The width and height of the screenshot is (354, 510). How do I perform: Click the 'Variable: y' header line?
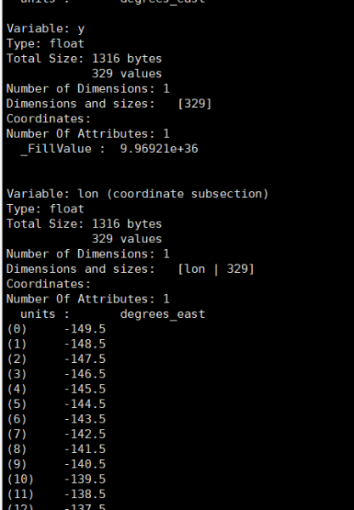tap(46, 29)
